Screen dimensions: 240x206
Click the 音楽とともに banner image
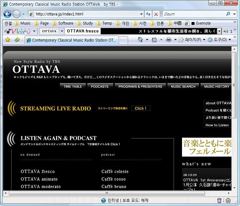tap(207, 147)
